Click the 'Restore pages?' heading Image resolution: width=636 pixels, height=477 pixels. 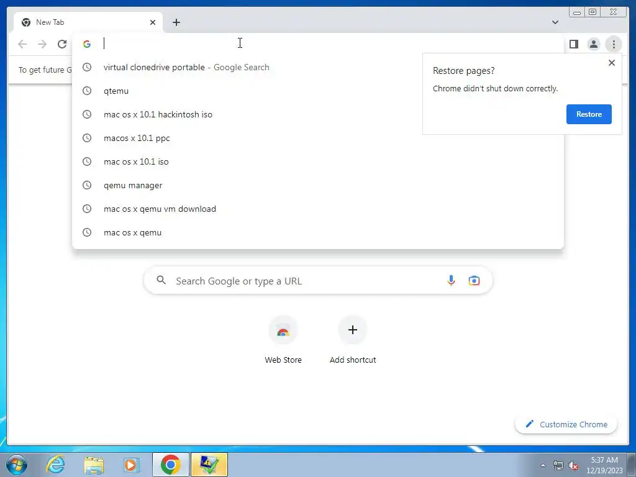click(x=463, y=71)
